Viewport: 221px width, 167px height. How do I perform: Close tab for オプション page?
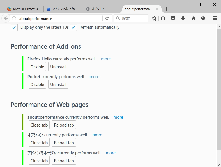click(x=39, y=143)
